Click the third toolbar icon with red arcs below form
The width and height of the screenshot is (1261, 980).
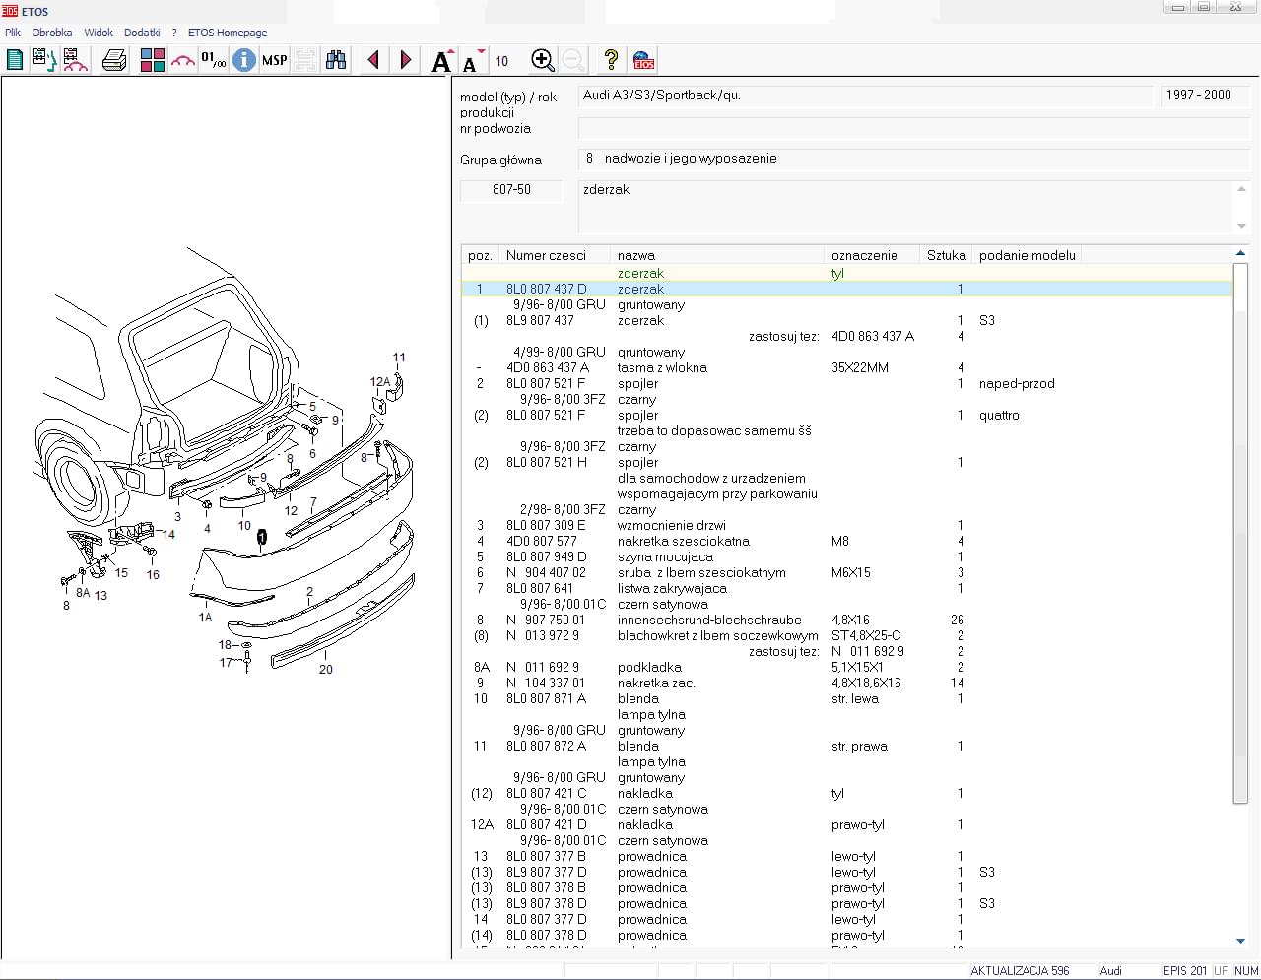point(75,60)
